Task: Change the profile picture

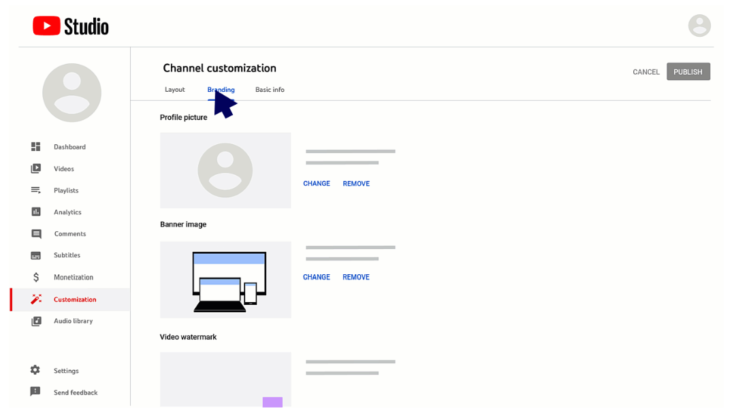Action: pyautogui.click(x=316, y=183)
